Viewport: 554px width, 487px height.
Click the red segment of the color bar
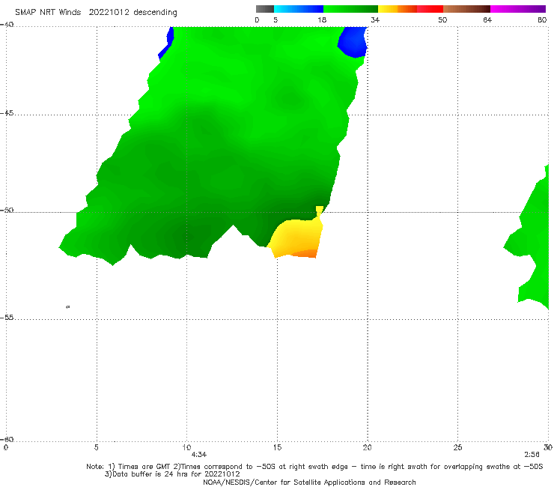point(430,9)
